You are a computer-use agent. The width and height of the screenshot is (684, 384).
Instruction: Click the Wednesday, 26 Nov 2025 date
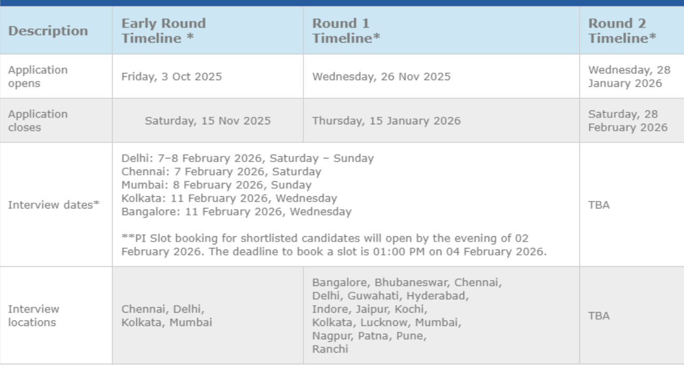382,77
